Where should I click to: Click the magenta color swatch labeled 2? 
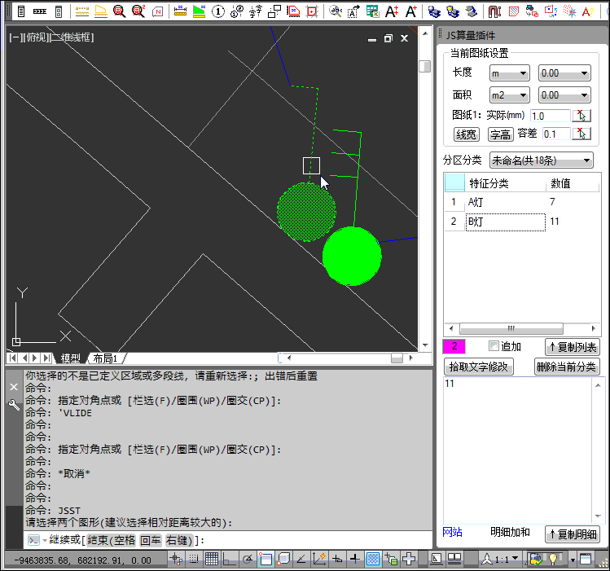454,346
